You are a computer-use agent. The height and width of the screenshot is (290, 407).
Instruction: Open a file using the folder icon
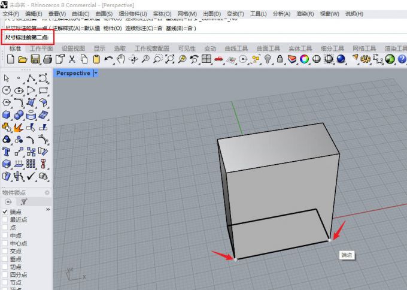[x=23, y=59]
